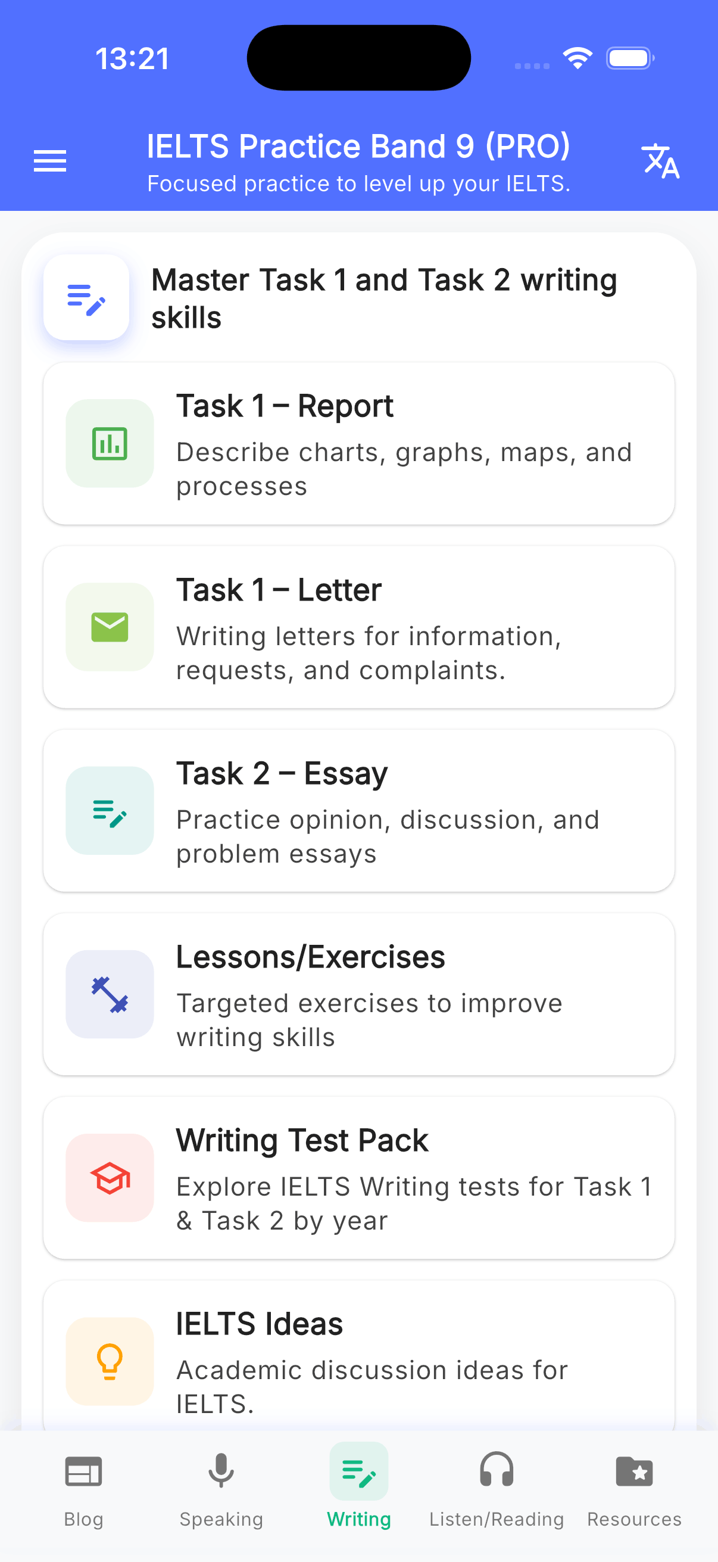718x1562 pixels.
Task: Select the dumbbell icon on Lessons/Exercises
Action: tap(109, 994)
